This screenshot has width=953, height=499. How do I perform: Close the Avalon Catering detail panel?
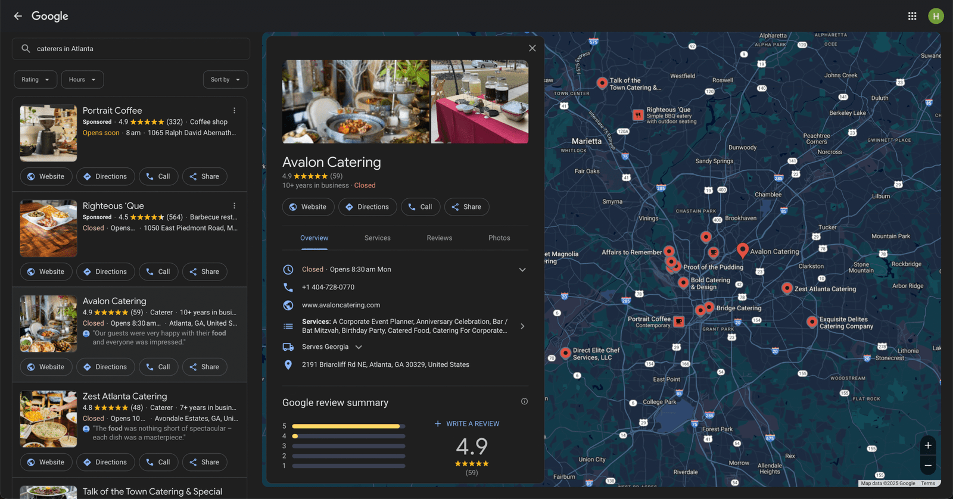(x=532, y=48)
